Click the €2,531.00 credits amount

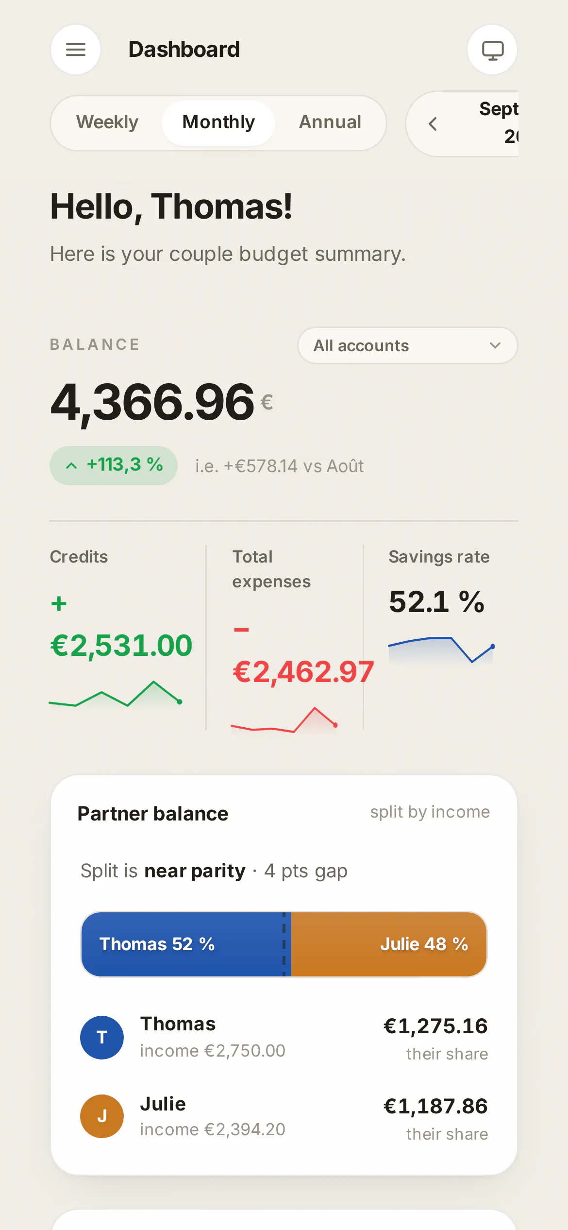(121, 645)
